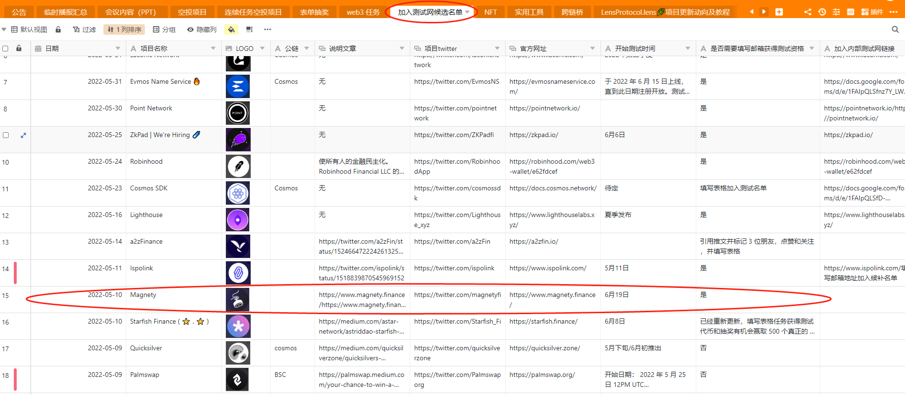Click the https://quicksilver.zone/ link
This screenshot has width=905, height=395.
pos(545,348)
